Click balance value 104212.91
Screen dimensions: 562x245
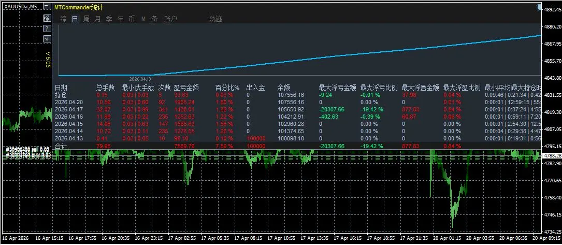click(291, 117)
